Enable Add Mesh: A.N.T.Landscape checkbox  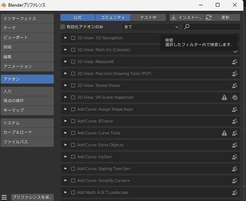click(73, 193)
